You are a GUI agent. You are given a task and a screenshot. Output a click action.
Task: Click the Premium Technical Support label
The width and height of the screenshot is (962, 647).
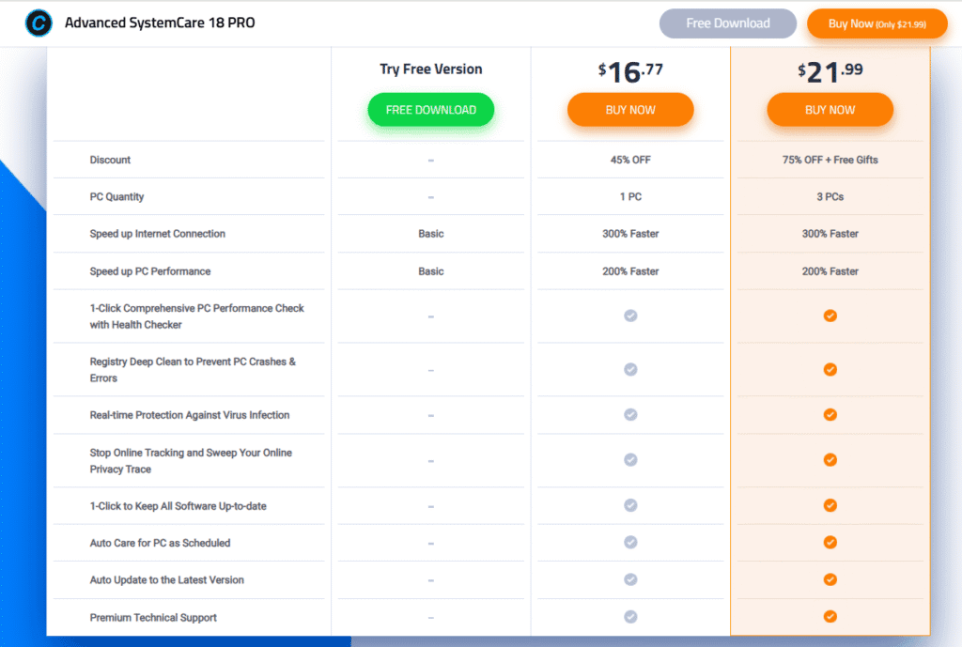click(x=153, y=618)
